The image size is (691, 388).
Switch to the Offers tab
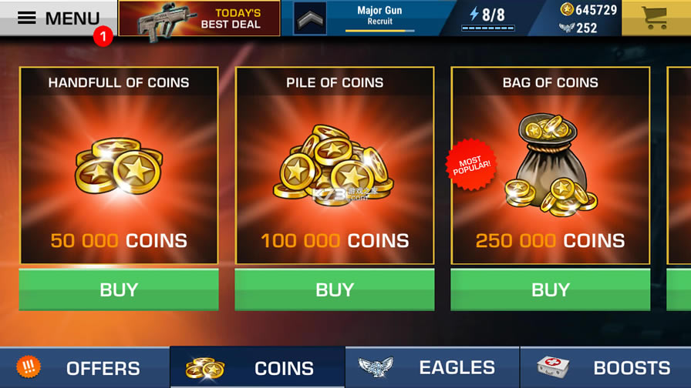click(x=85, y=368)
